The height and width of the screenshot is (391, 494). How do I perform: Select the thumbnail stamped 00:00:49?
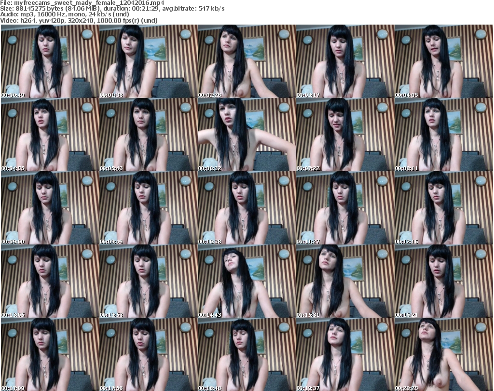(x=50, y=61)
